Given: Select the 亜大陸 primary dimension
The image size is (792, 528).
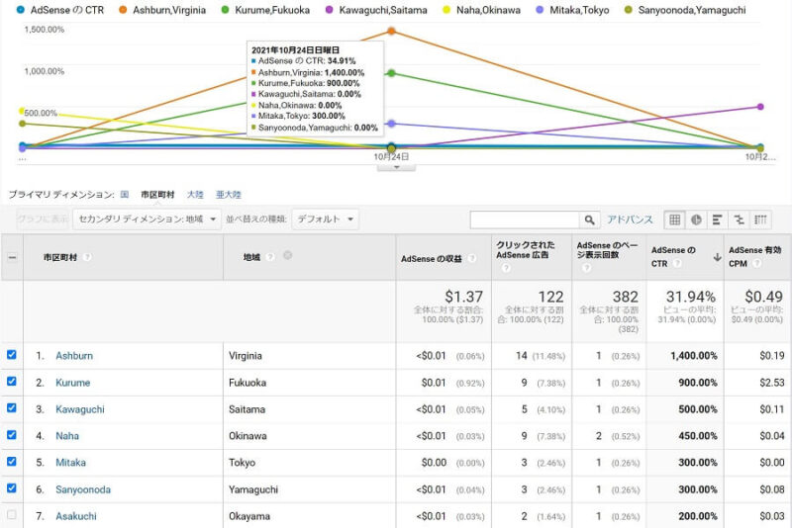Looking at the screenshot, I should (229, 195).
